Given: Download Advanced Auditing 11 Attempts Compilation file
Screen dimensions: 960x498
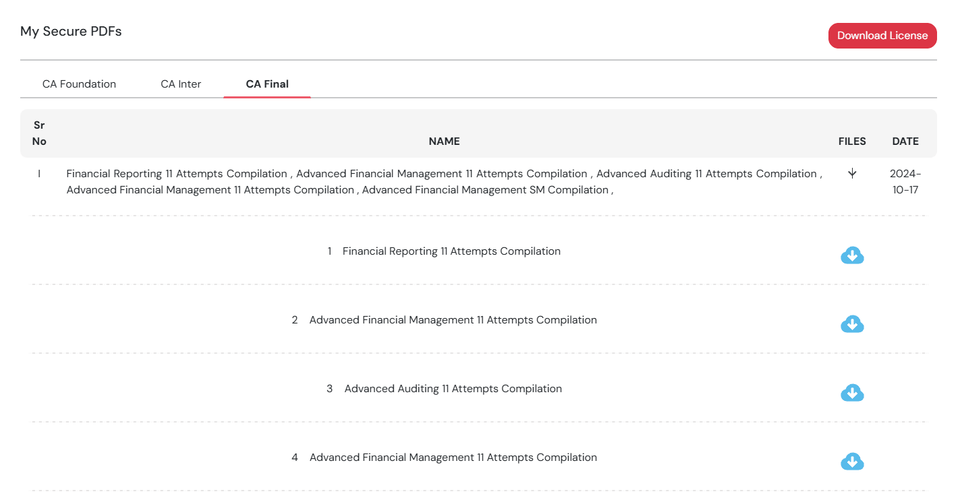Looking at the screenshot, I should 852,393.
